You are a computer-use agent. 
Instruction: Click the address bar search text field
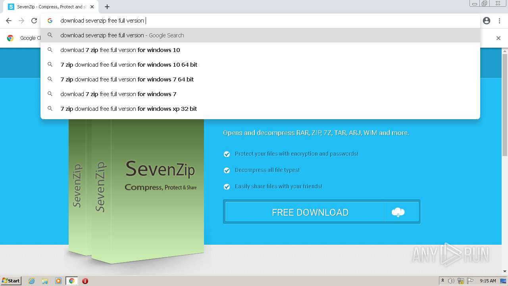(260, 21)
